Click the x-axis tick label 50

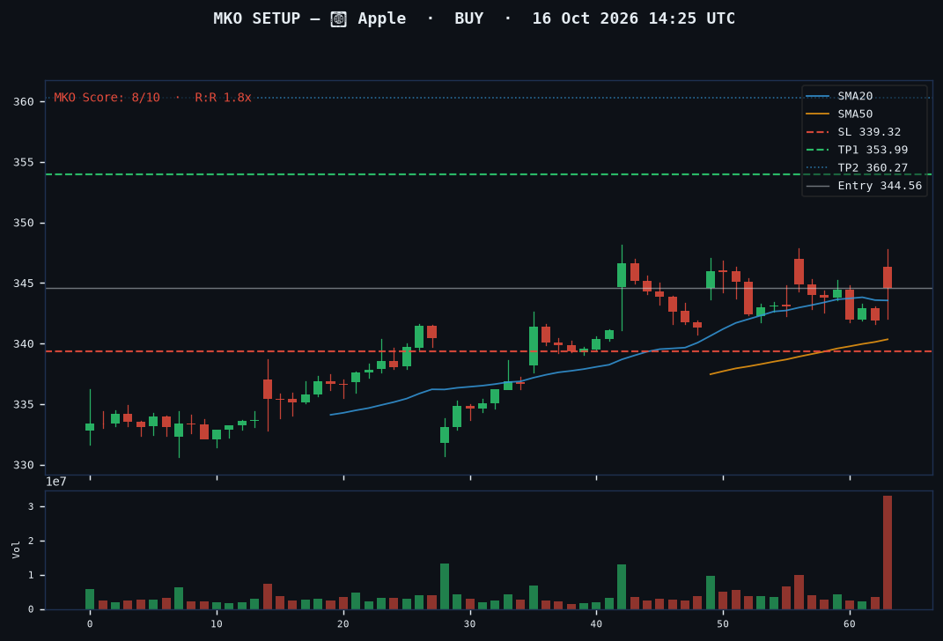tap(723, 624)
